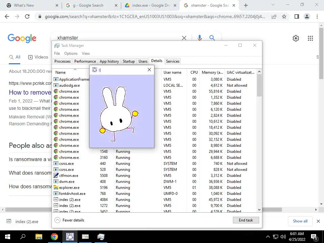Open Task Manager Options menu
Viewport: 324px width, 243px height.
[x=71, y=53]
